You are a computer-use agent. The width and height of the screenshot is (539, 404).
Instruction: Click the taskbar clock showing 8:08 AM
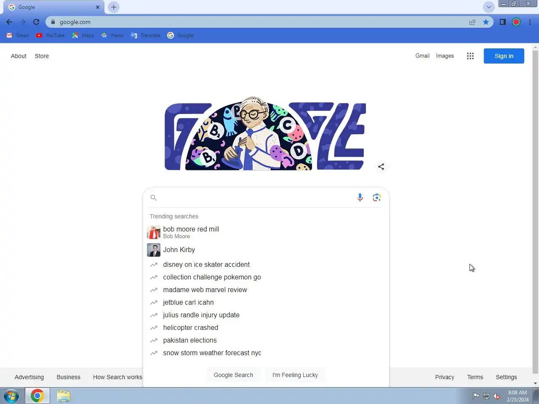(x=518, y=396)
